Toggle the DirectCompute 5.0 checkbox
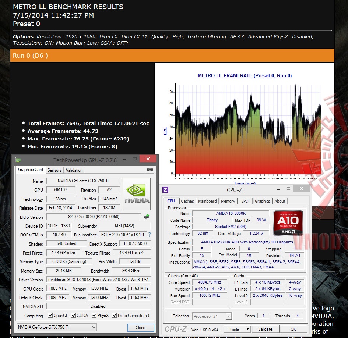The image size is (348, 338). [114, 316]
